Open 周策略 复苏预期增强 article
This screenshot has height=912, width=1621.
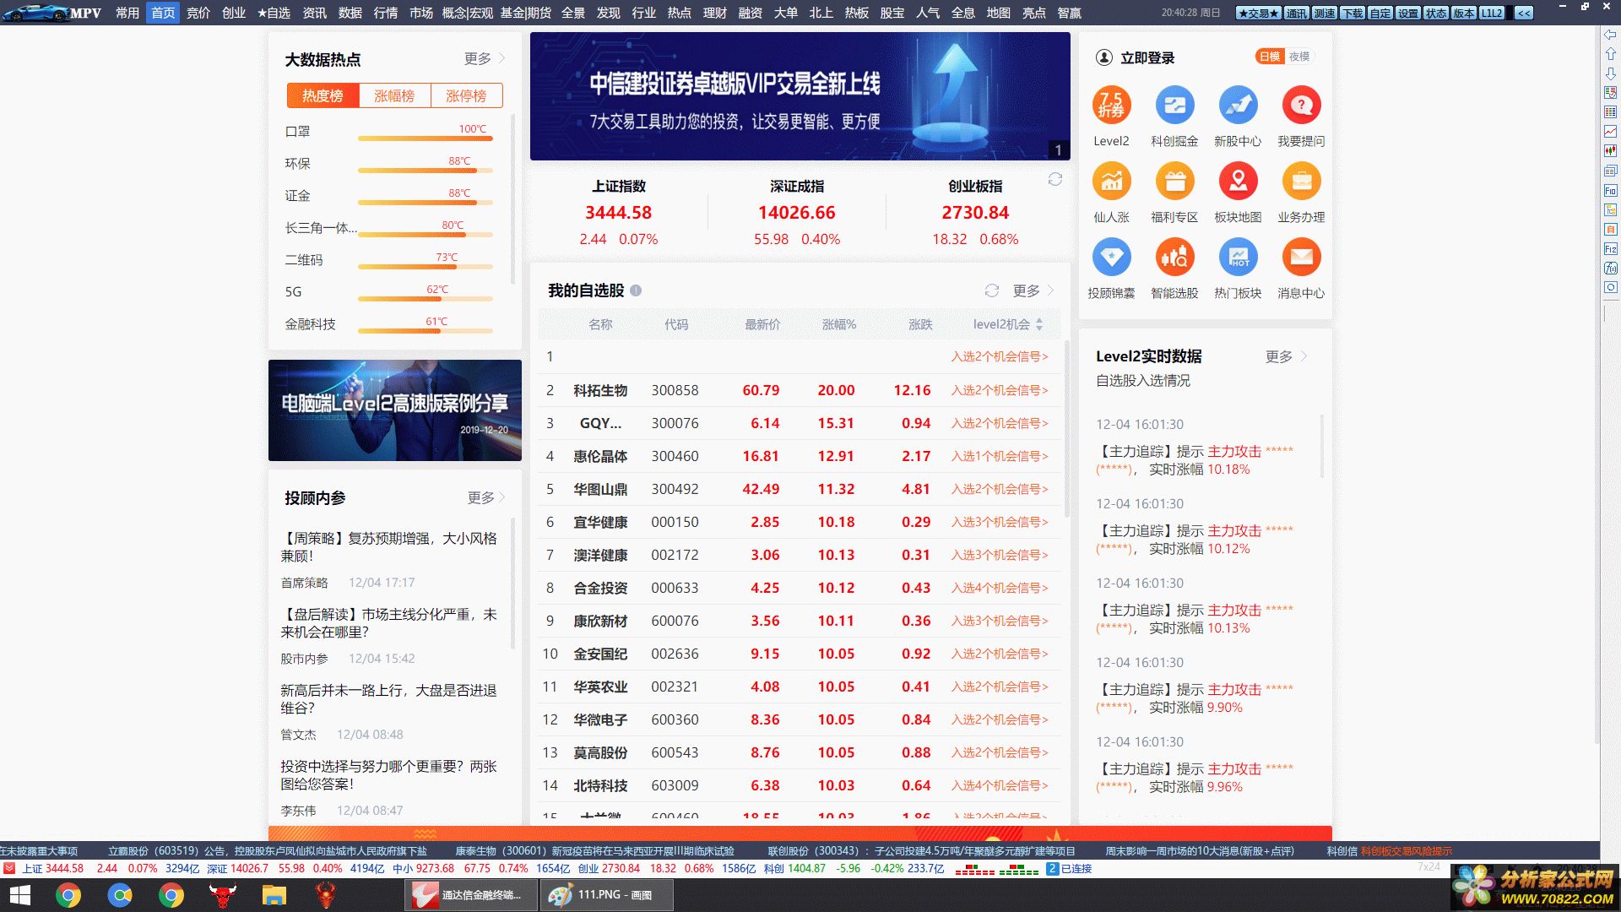[388, 547]
